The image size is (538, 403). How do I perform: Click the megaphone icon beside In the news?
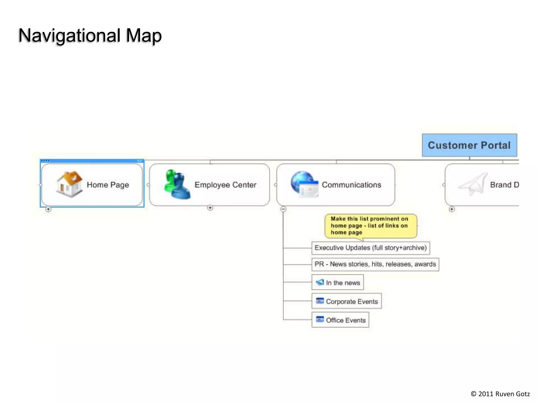(x=320, y=282)
